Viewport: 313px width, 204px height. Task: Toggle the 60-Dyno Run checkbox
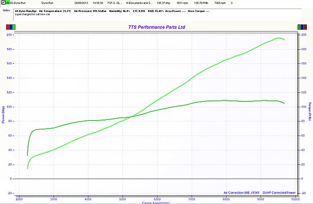coord(3,3)
